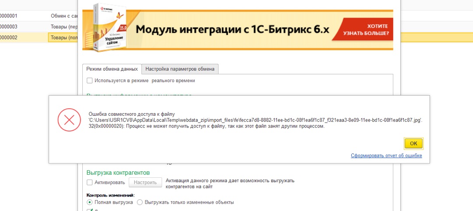The width and height of the screenshot is (473, 211).
Task: Enable 'Используется в режиме реального времени' checkbox
Action: click(x=90, y=80)
